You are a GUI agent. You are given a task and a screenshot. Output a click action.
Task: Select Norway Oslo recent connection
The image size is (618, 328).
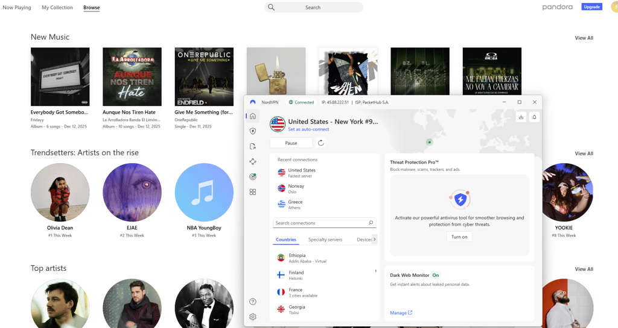(324, 188)
